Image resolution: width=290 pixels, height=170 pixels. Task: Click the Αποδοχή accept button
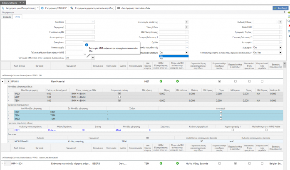coord(280,8)
